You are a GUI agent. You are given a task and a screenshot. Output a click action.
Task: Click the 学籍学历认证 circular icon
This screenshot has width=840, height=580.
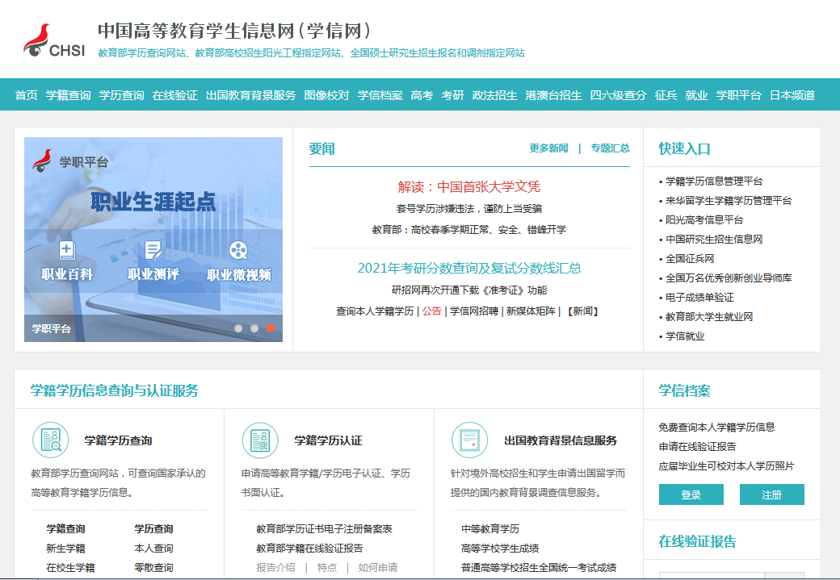(x=260, y=440)
